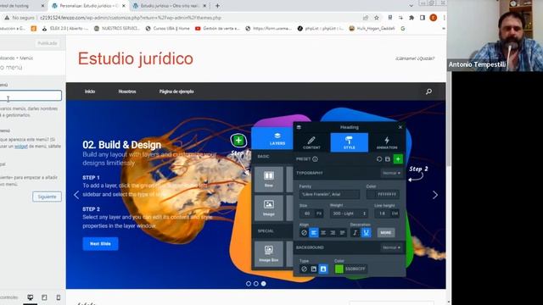Click the site search magnifier icon
Screen dimensions: 543x305
pyautogui.click(x=428, y=91)
